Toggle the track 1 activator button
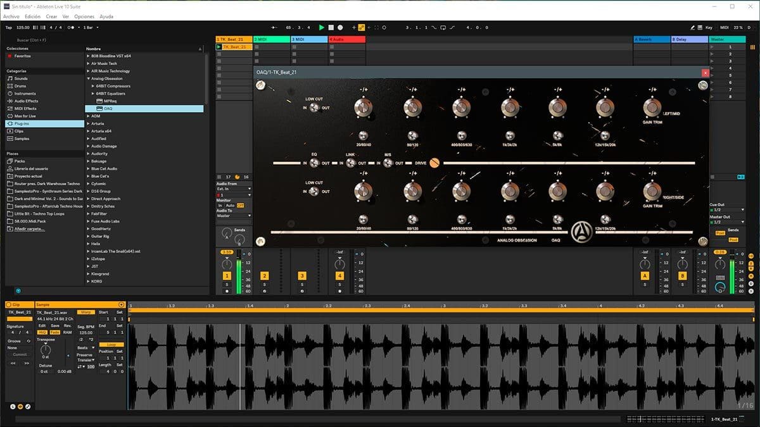The image size is (760, 427). [227, 276]
